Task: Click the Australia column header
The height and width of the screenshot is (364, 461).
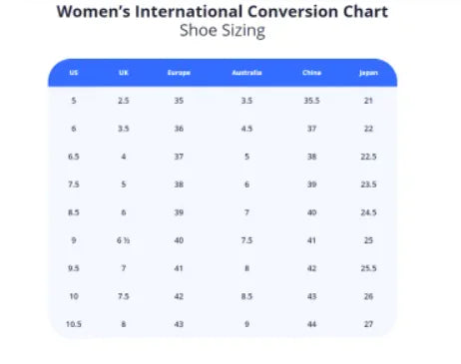Action: click(x=246, y=73)
